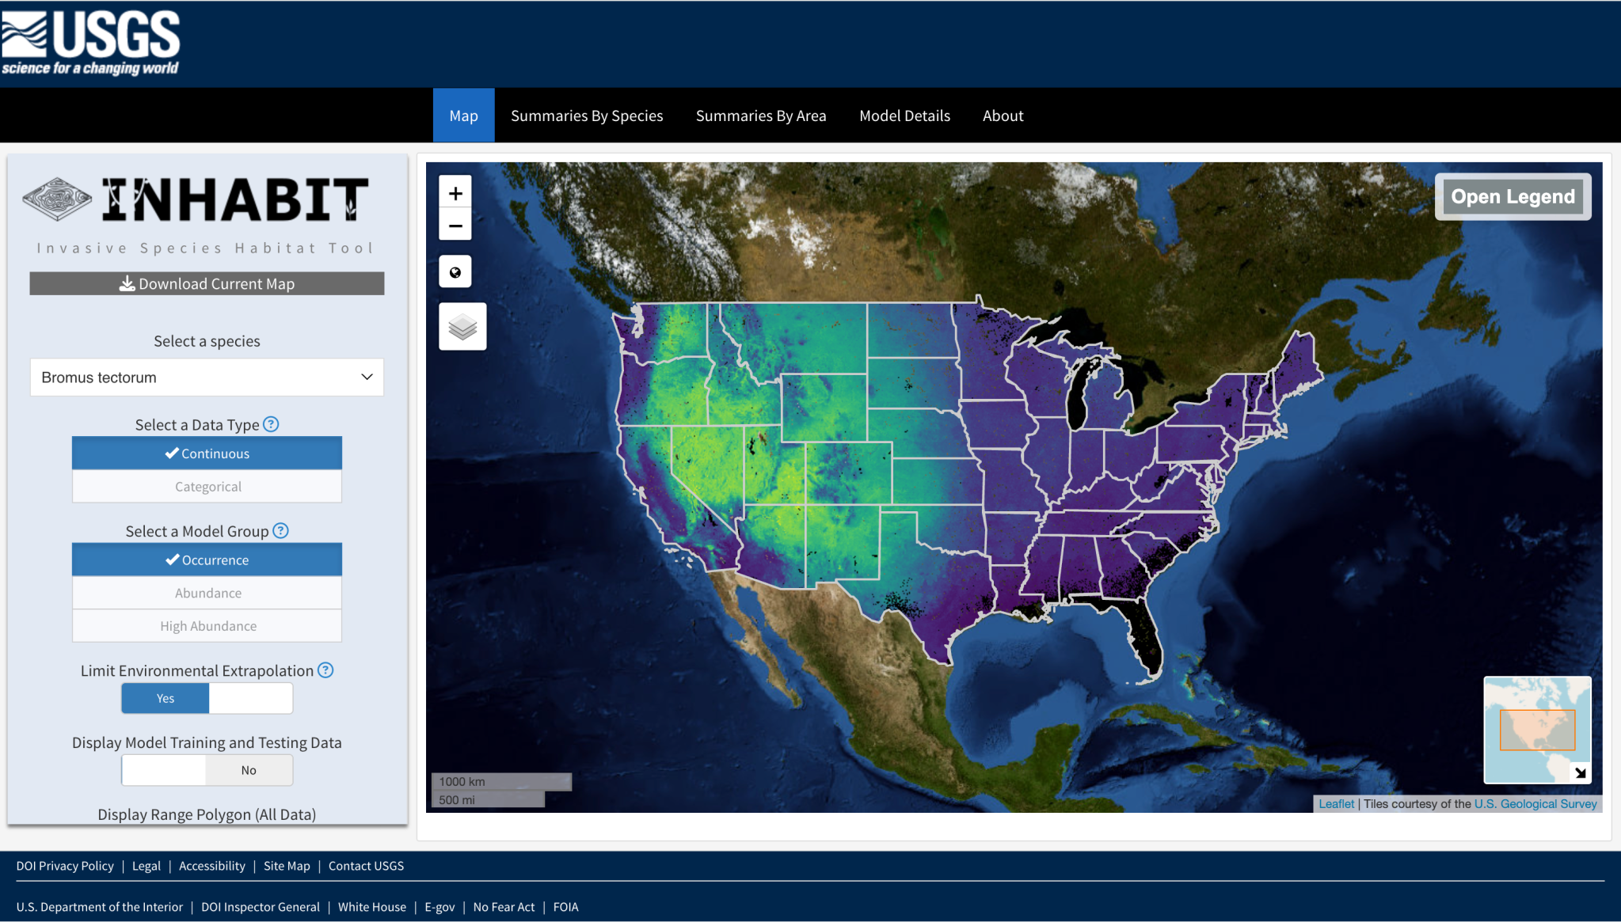This screenshot has width=1621, height=922.
Task: Click the Select a species label
Action: 207,341
